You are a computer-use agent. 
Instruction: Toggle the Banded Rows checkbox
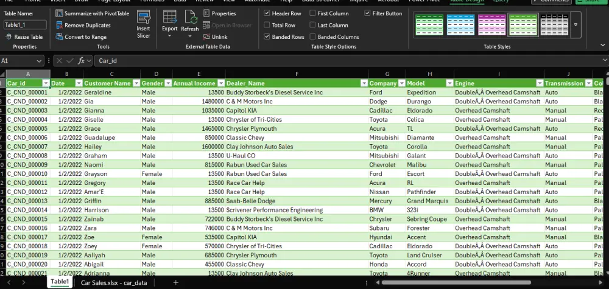click(x=267, y=37)
